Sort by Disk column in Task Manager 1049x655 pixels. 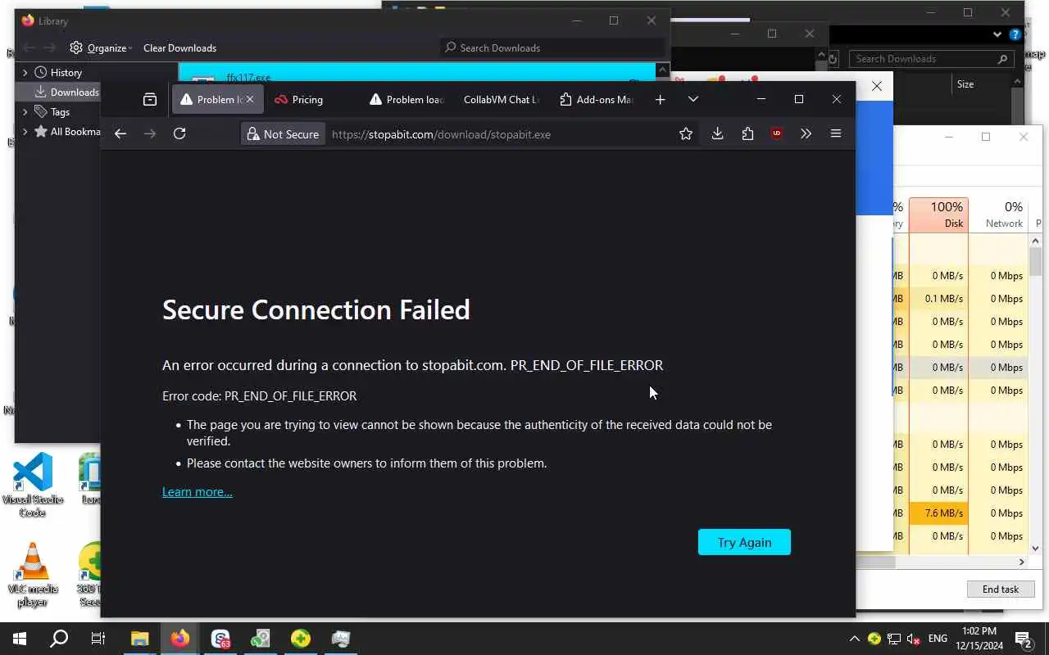tap(938, 215)
